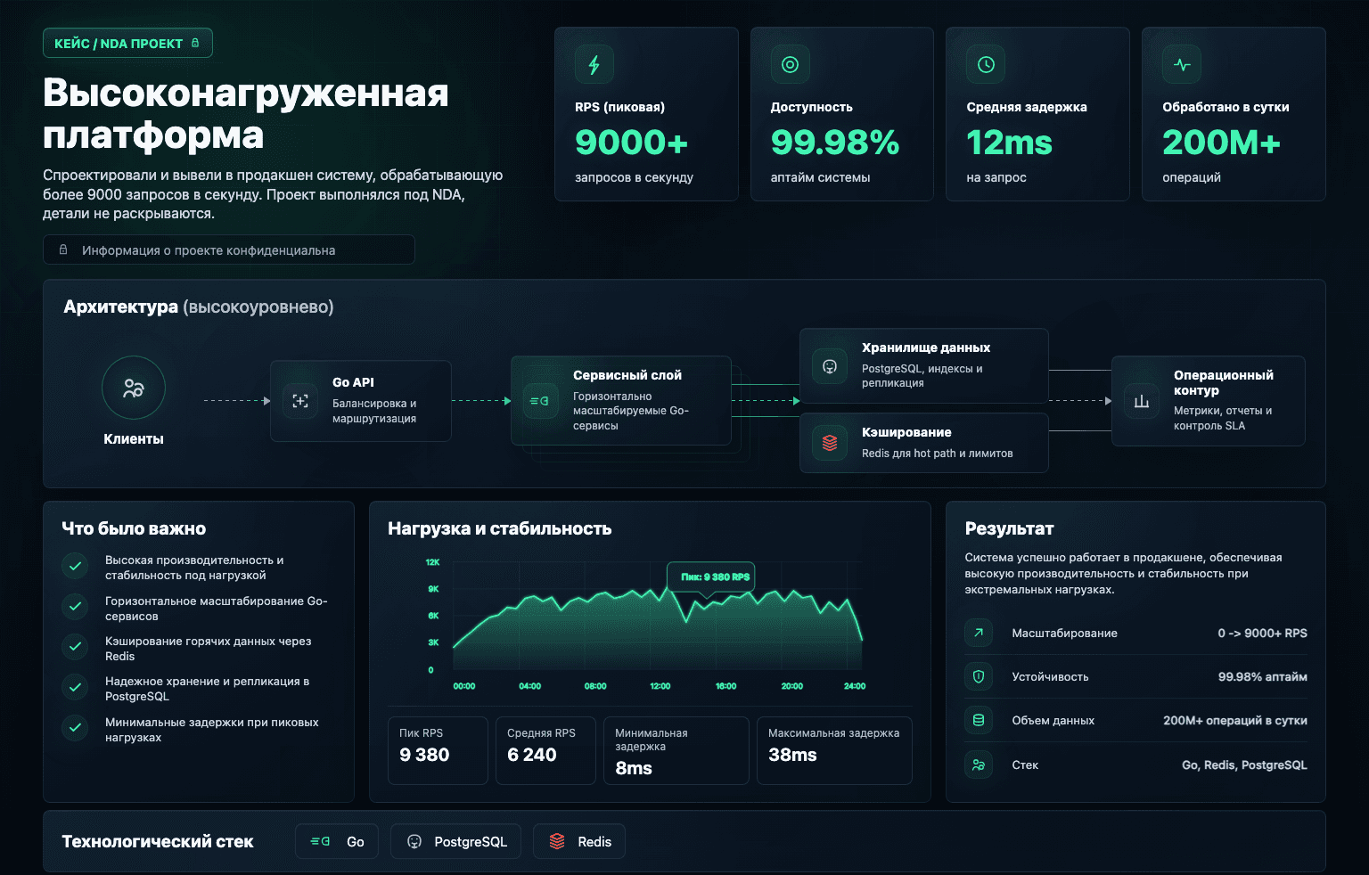This screenshot has height=875, width=1369.
Task: Click checkmark next to Кэширование горячих данных
Action: point(75,646)
